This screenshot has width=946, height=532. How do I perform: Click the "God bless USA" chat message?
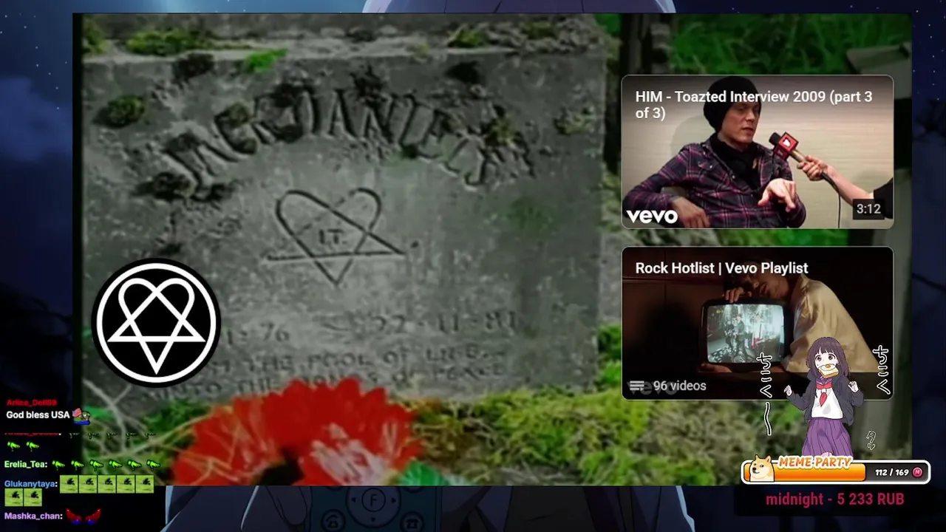[x=38, y=415]
